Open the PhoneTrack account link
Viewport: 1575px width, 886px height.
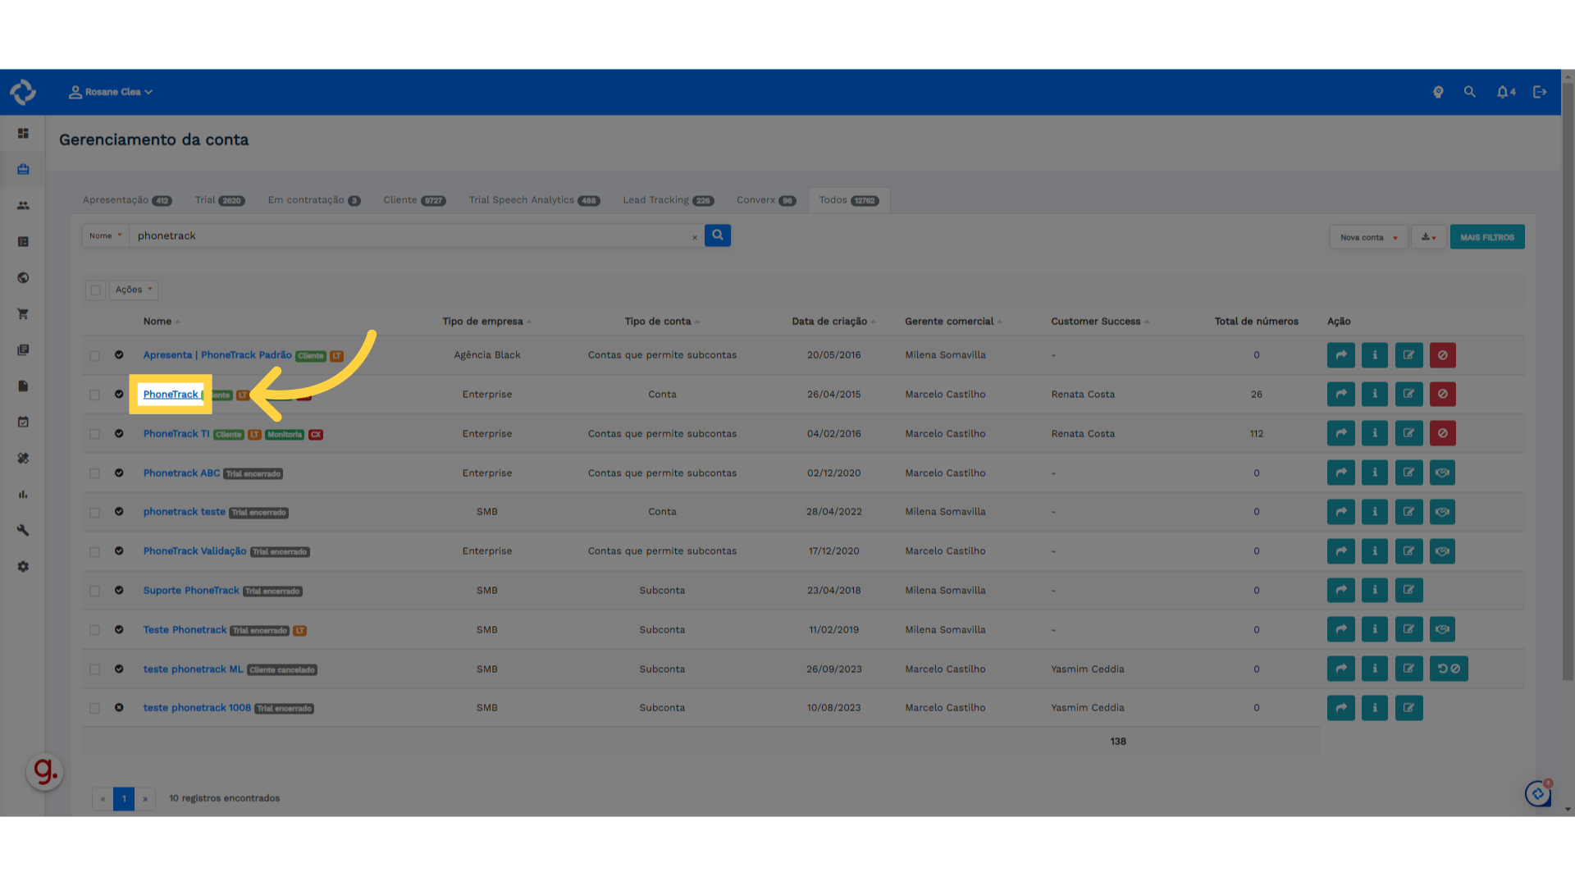coord(171,395)
